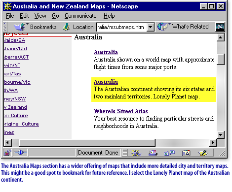
Task: Click the Adelaide/SA sidebar link
Action: (x=14, y=40)
